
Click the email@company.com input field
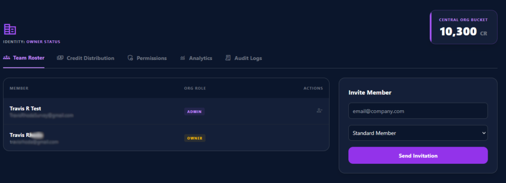click(x=418, y=111)
